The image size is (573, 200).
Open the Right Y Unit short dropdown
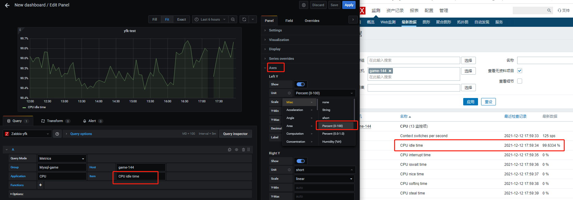click(325, 170)
